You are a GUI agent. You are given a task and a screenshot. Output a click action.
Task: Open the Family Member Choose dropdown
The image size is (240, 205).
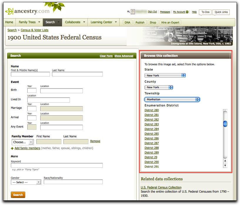23,142
